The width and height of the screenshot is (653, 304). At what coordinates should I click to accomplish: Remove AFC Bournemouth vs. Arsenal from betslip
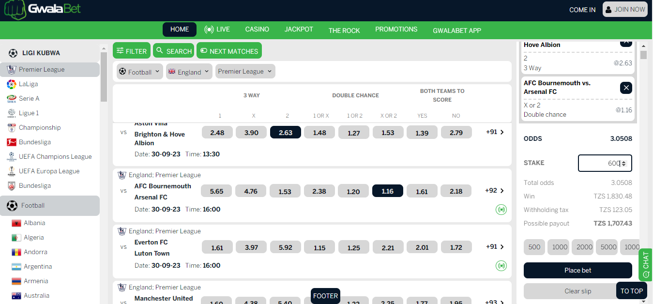pos(626,88)
